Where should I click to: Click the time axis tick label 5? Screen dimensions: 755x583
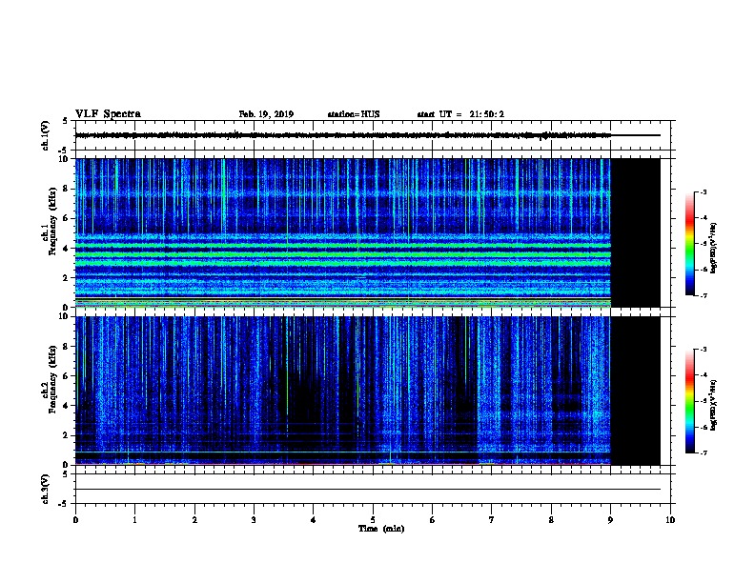(x=373, y=520)
